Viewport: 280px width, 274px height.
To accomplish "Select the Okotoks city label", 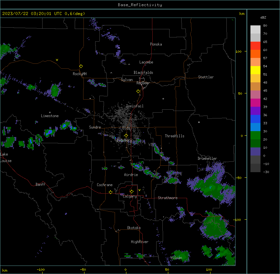I will coord(134,228).
